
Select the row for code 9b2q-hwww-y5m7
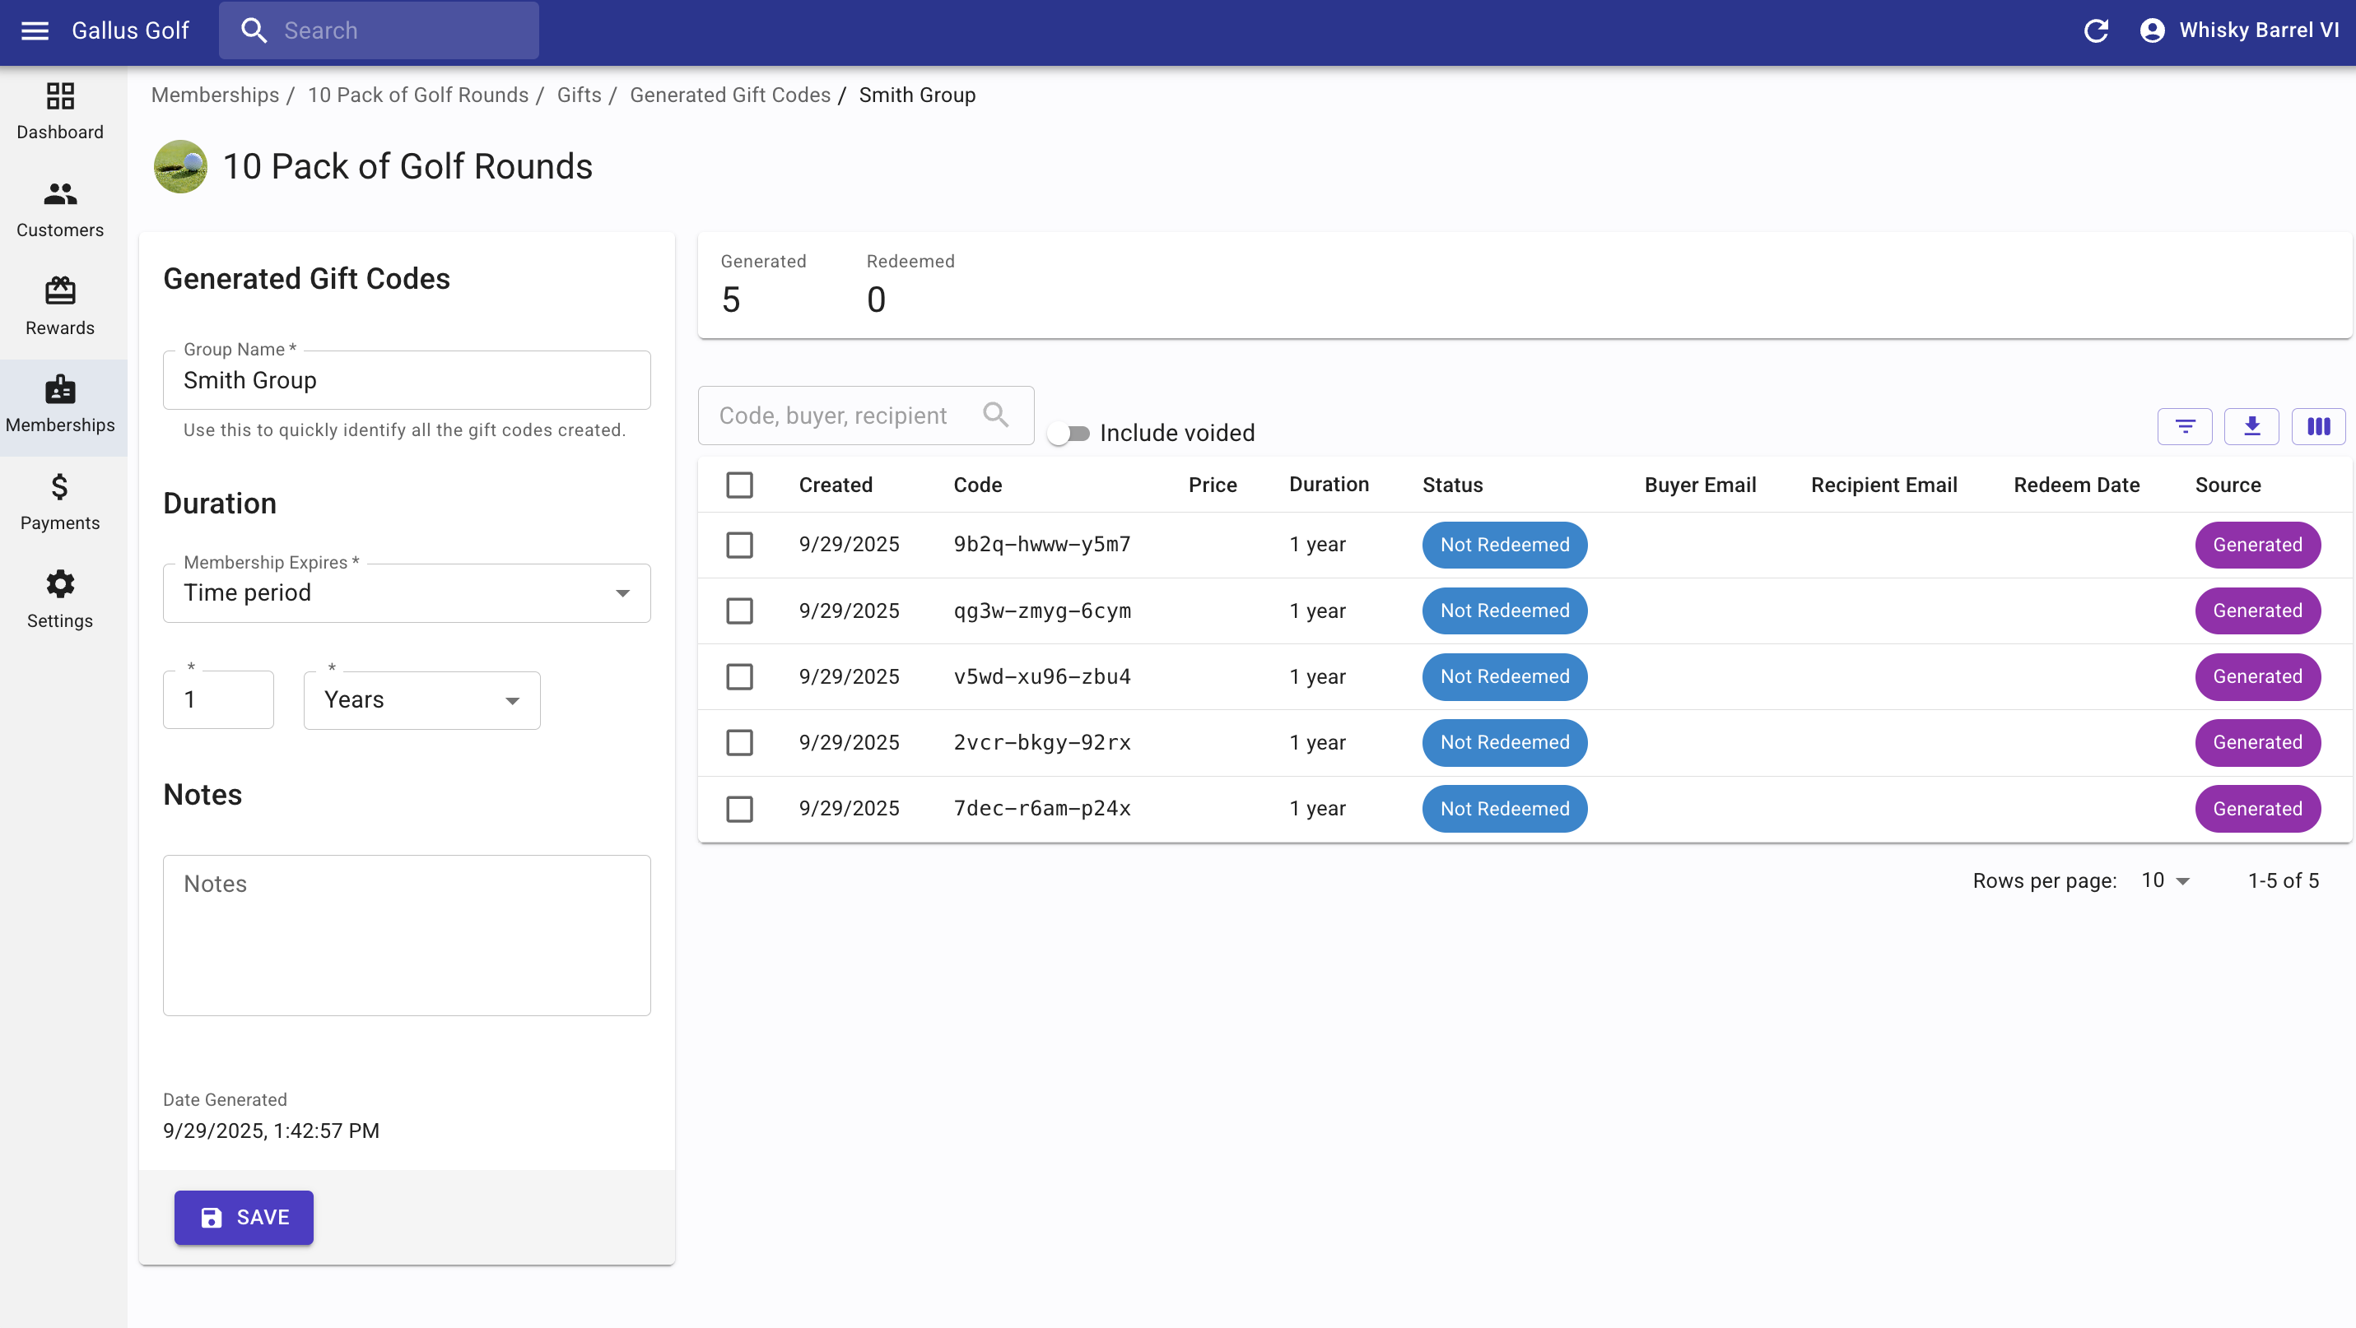(739, 545)
